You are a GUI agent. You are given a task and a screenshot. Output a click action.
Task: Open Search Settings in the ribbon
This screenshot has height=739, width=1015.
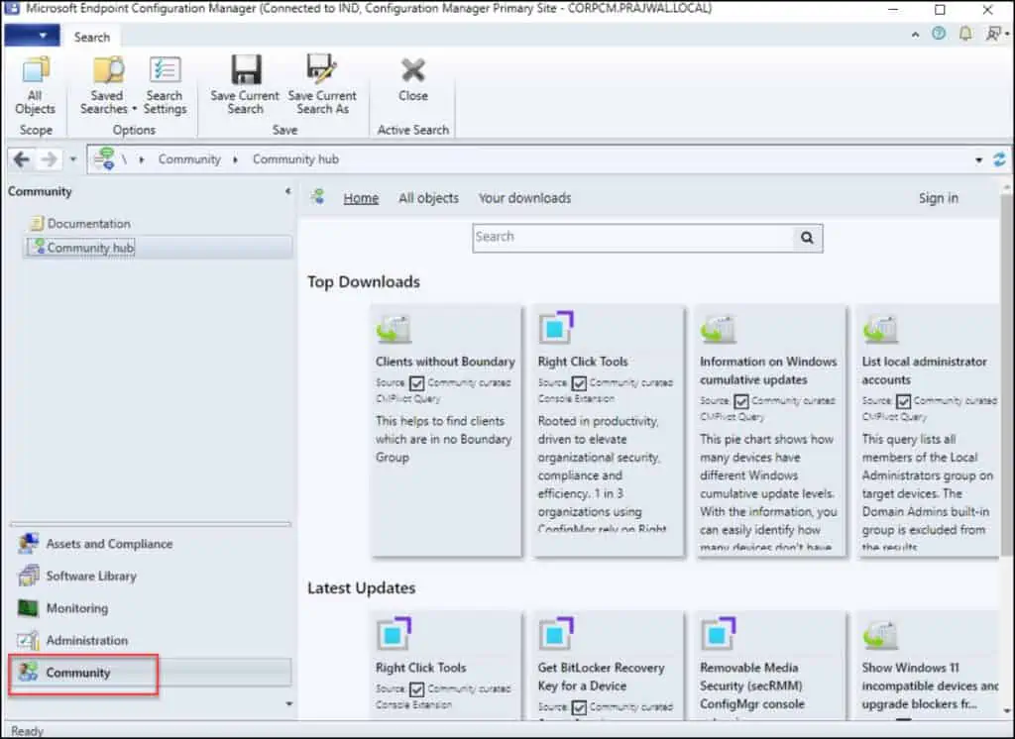pyautogui.click(x=166, y=86)
